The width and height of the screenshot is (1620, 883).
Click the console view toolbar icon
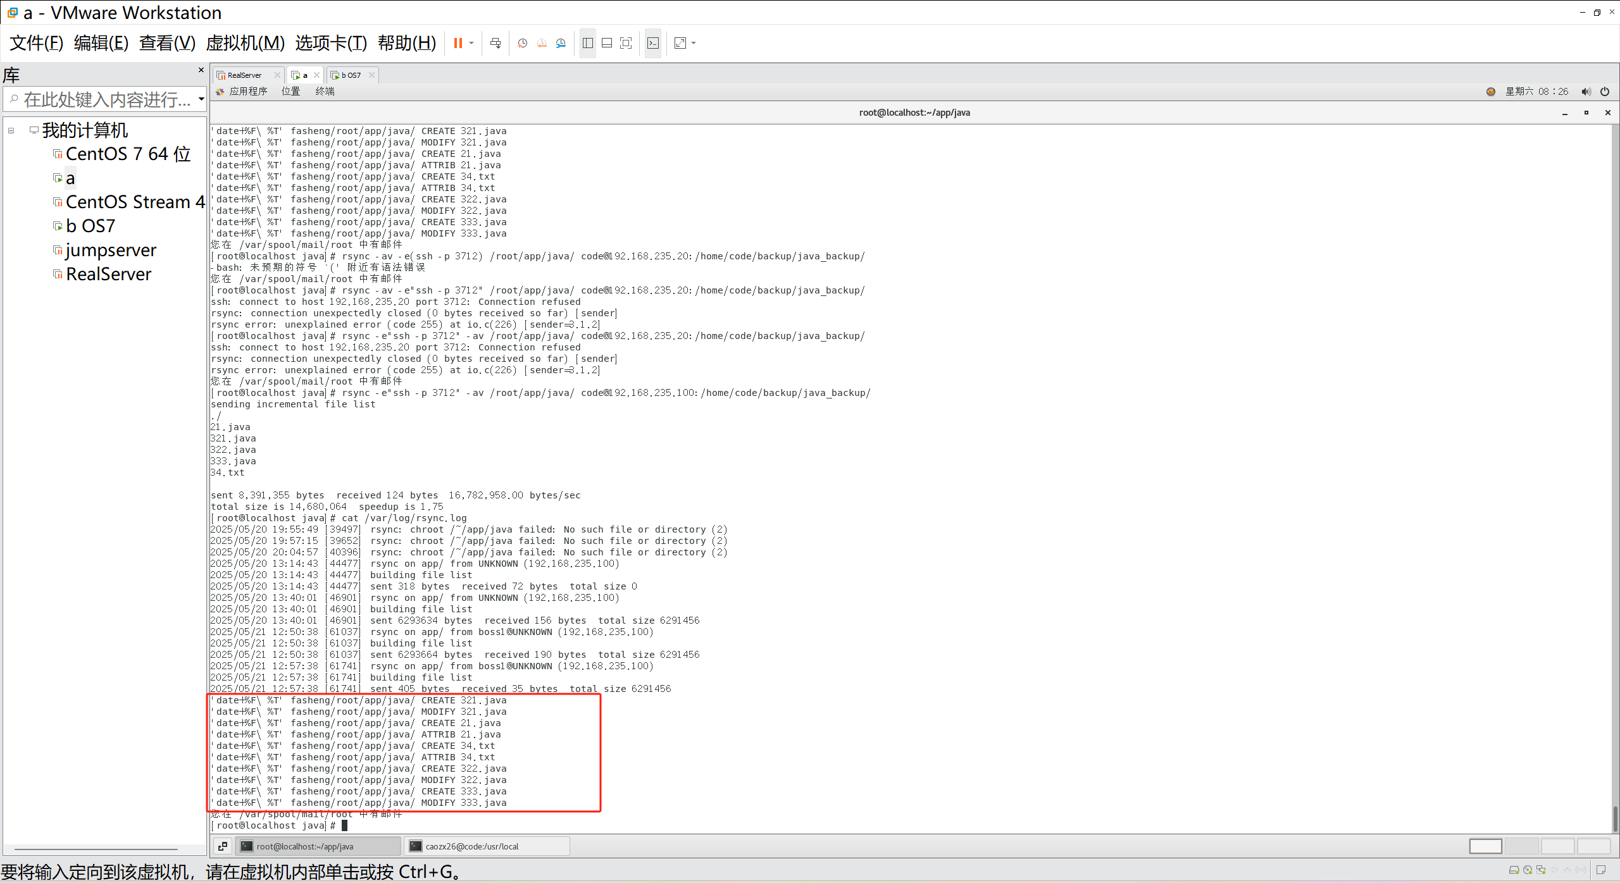tap(653, 43)
